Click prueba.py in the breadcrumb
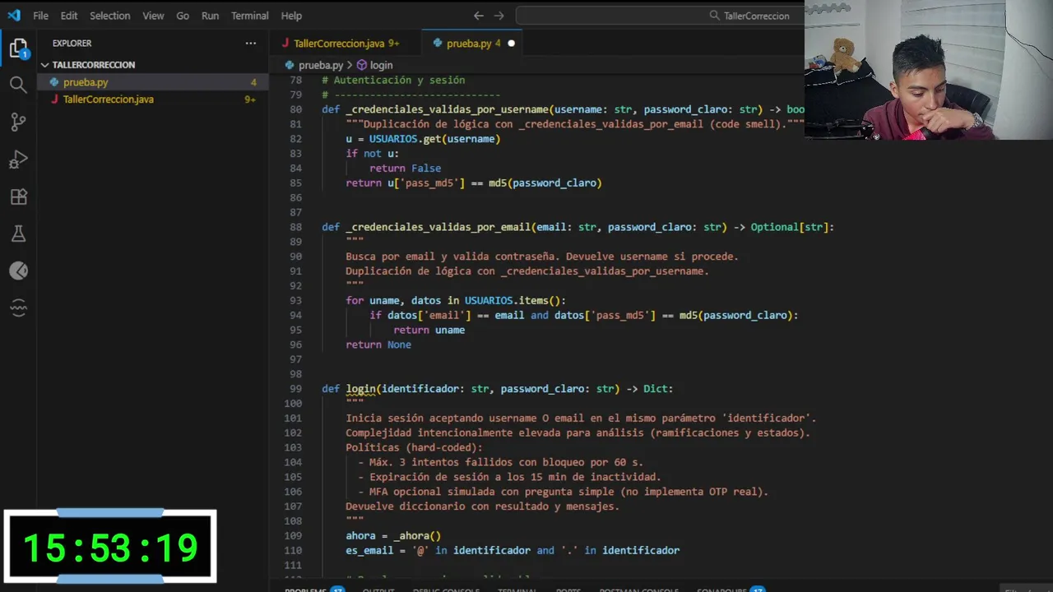 (321, 65)
